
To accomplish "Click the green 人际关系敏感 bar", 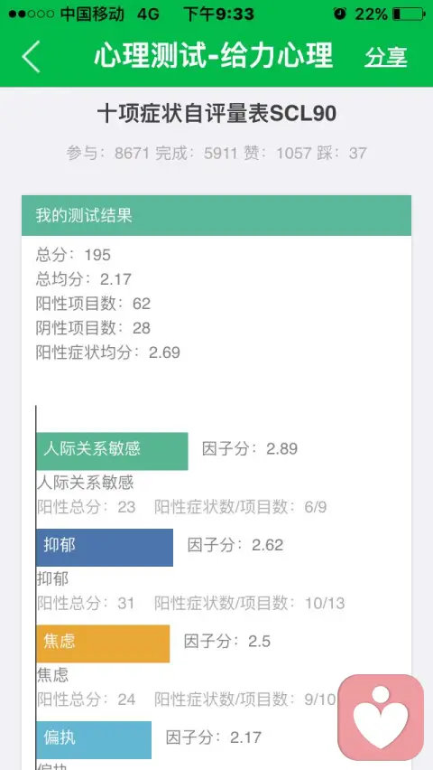I will coord(112,451).
